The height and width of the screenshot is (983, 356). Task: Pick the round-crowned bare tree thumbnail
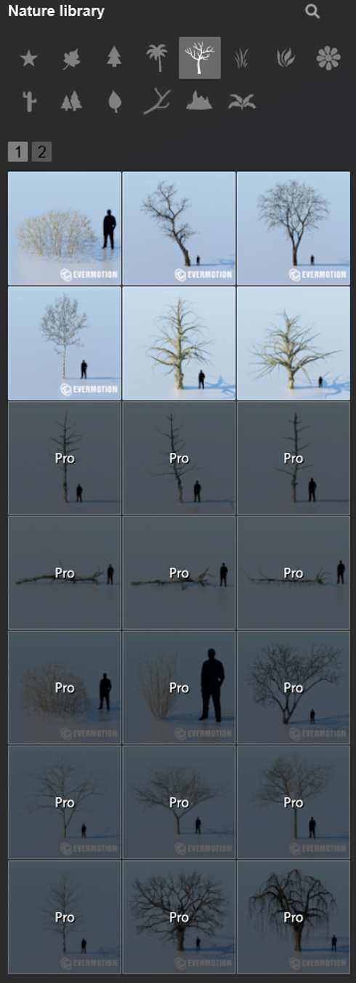(294, 229)
